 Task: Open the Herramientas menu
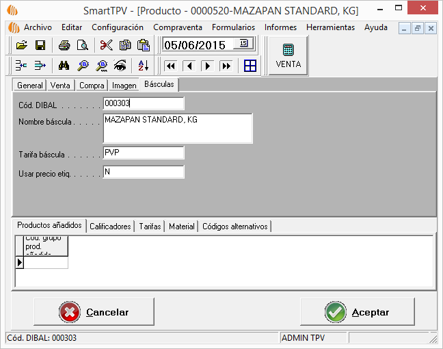331,27
